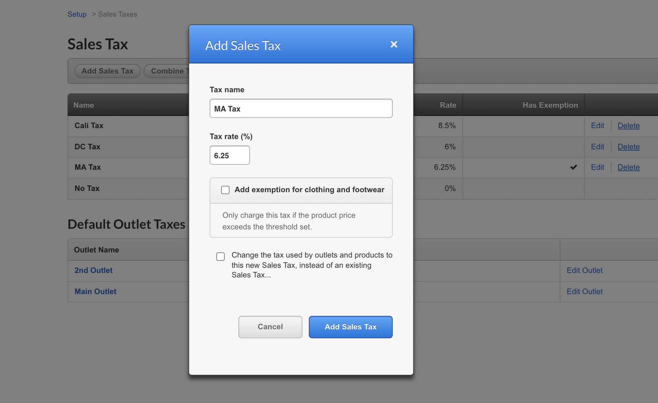This screenshot has width=658, height=403.
Task: Close the Add Sales Tax dialog
Action: 394,44
